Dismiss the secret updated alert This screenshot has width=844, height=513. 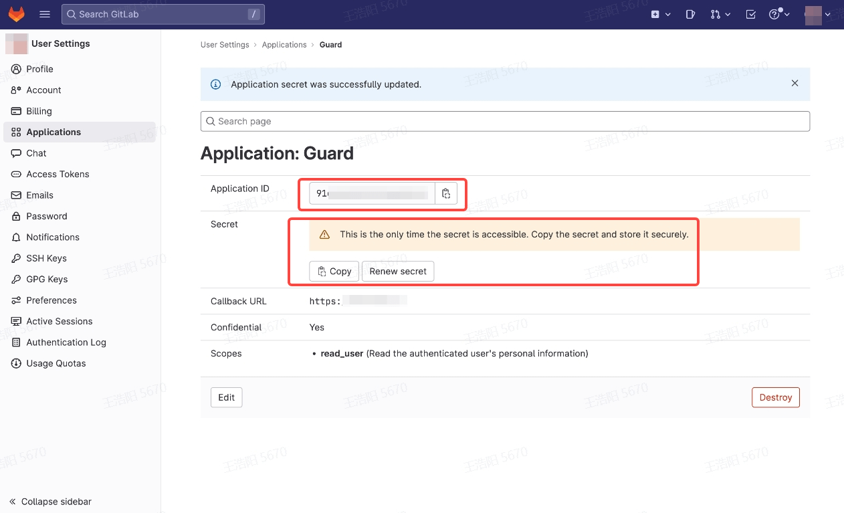[x=795, y=84]
